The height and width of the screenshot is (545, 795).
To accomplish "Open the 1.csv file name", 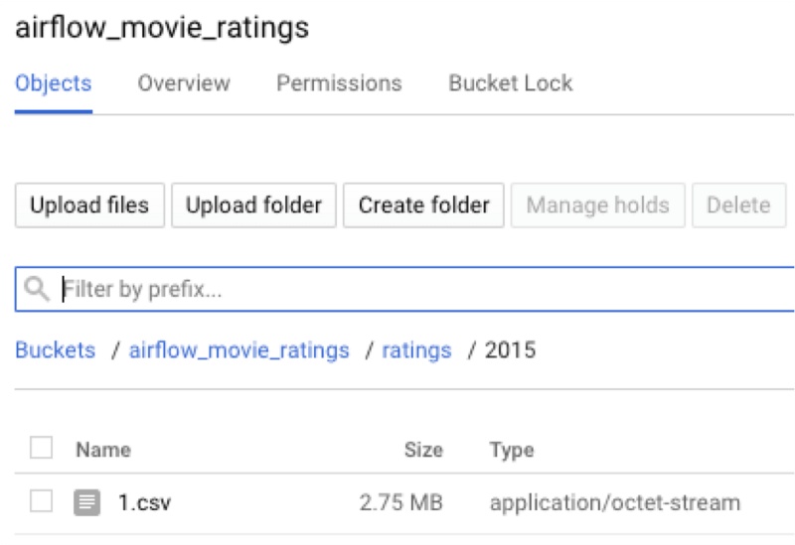I will pos(144,502).
